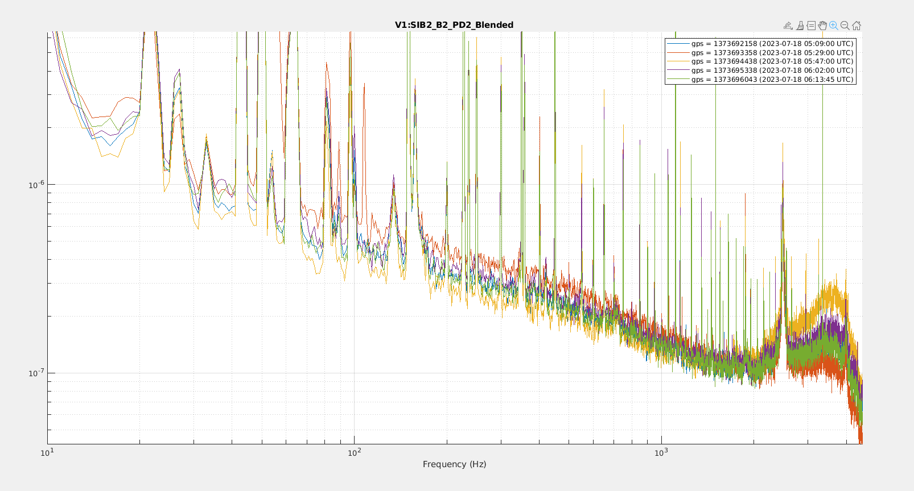Click the 10² tick label on x-axis

pos(354,452)
